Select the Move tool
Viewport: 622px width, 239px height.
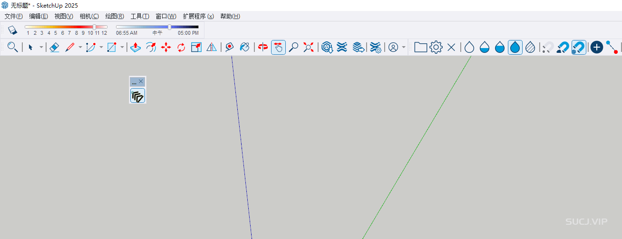pos(166,47)
